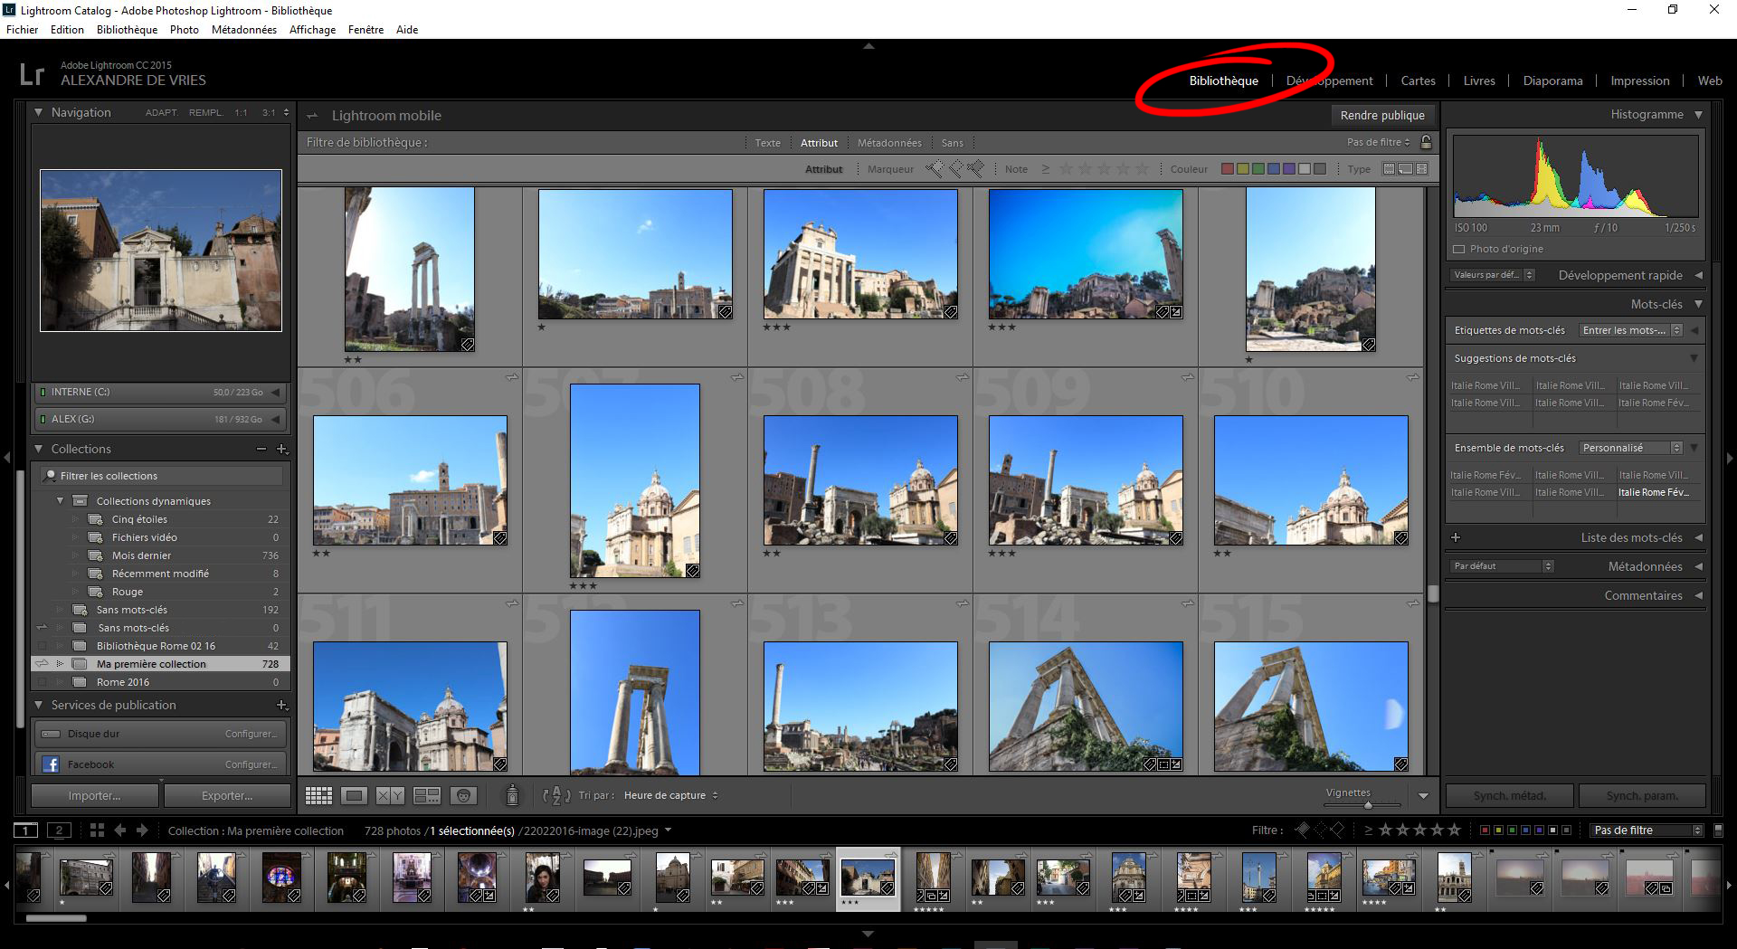Click the Rendre publique button
This screenshot has width=1737, height=949.
[1381, 116]
